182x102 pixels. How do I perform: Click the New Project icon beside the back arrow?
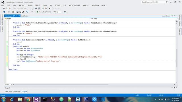click(13, 12)
